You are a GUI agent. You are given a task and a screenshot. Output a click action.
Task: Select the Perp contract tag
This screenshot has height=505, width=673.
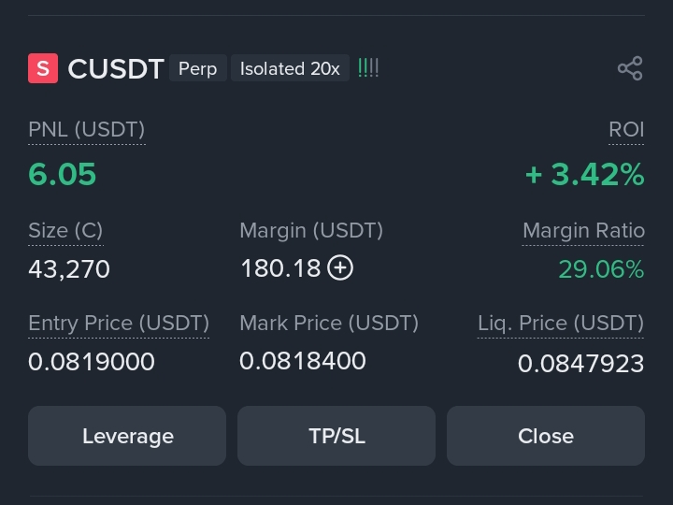(x=198, y=68)
